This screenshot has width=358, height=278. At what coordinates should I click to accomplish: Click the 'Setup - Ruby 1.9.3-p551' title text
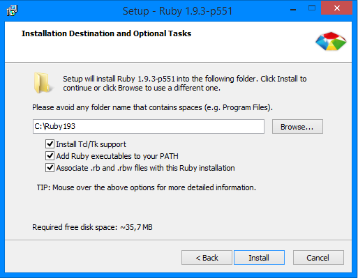pyautogui.click(x=177, y=11)
